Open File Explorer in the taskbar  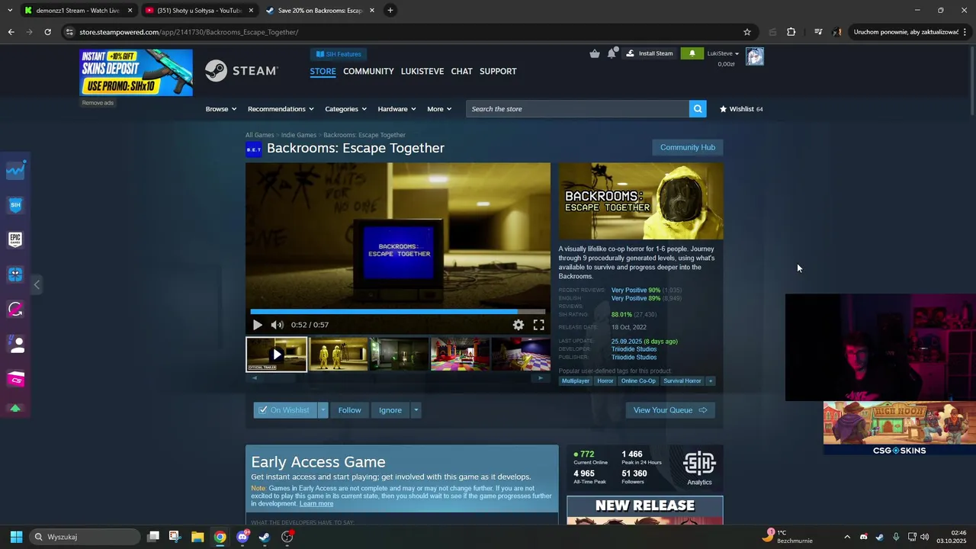pyautogui.click(x=197, y=537)
